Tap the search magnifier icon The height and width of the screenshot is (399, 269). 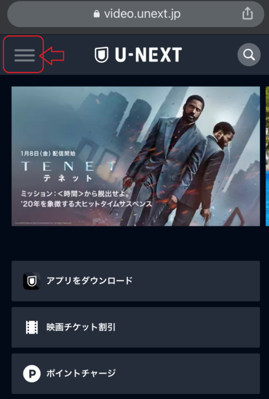[x=249, y=55]
